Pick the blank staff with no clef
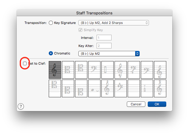The image size is (189, 135). click(134, 88)
